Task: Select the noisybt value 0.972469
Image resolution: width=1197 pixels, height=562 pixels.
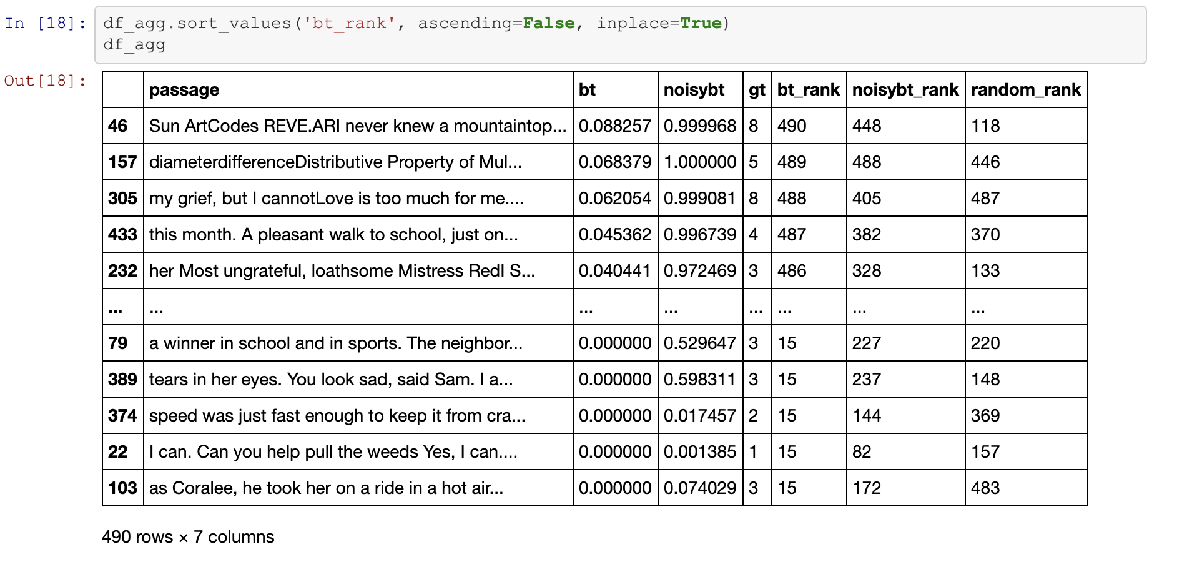Action: [699, 271]
